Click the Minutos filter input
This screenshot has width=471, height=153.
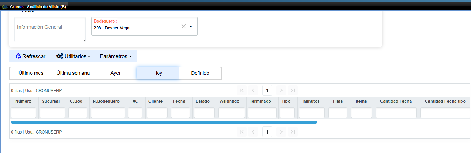pos(312,113)
